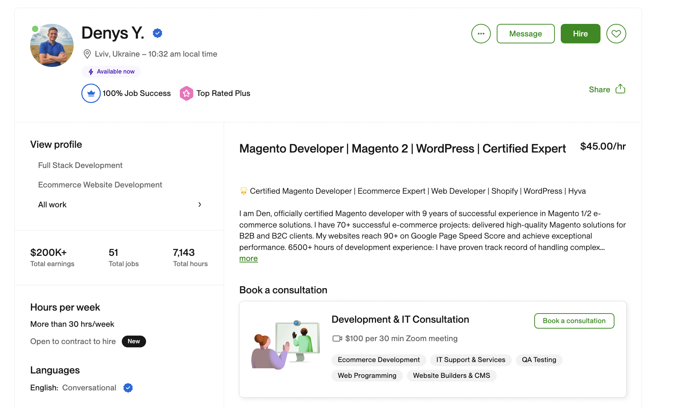Click the video camera Zoom meeting icon

coord(337,339)
